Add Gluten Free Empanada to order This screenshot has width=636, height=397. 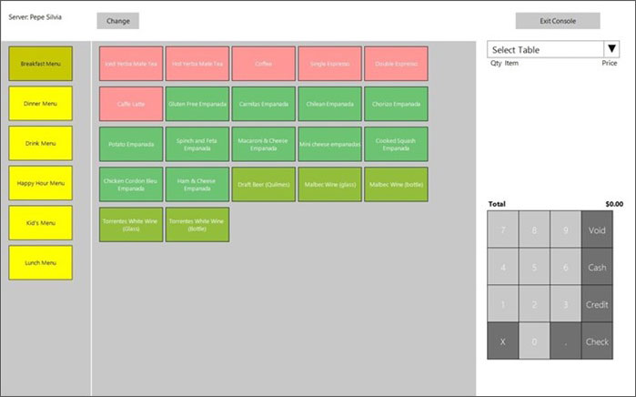tap(197, 104)
